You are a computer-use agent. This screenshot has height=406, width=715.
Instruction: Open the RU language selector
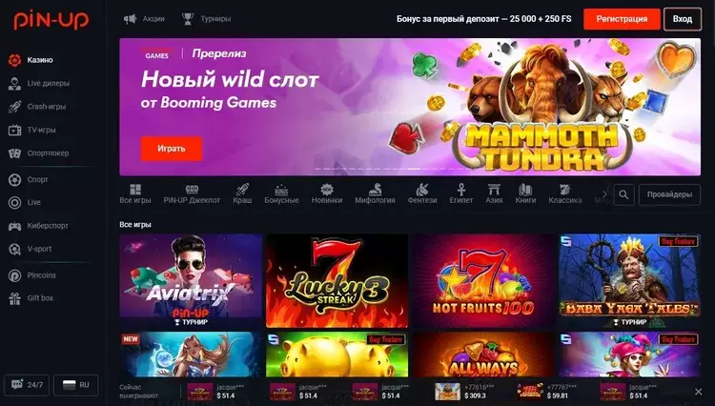(x=75, y=385)
